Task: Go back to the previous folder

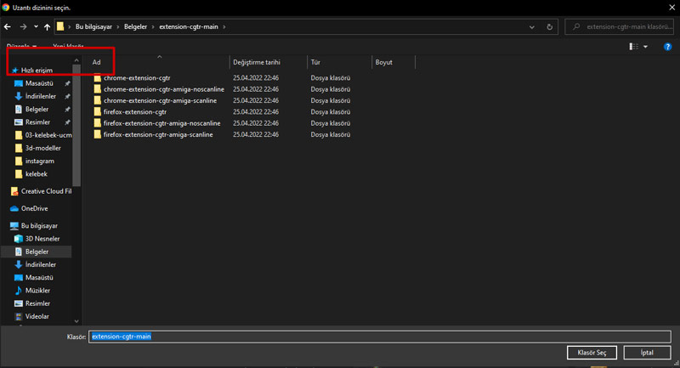Action: 8,27
